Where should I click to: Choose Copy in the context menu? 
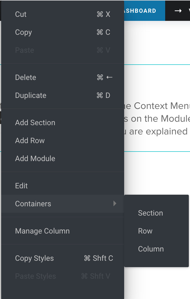pos(23,32)
